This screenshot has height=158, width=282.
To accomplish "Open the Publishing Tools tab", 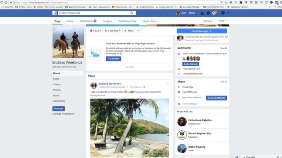I will tap(127, 21).
